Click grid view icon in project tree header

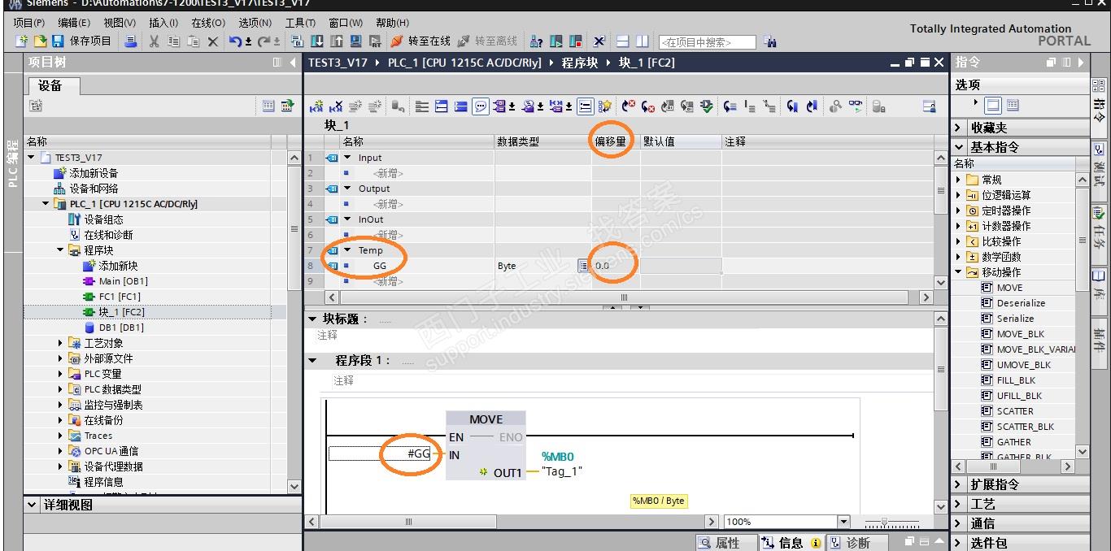tap(268, 106)
